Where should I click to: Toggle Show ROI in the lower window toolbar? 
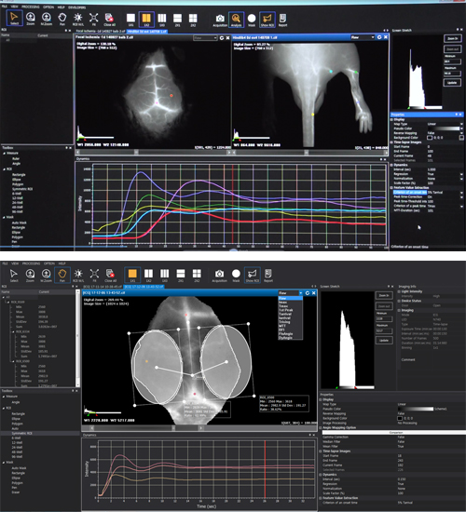coord(253,276)
